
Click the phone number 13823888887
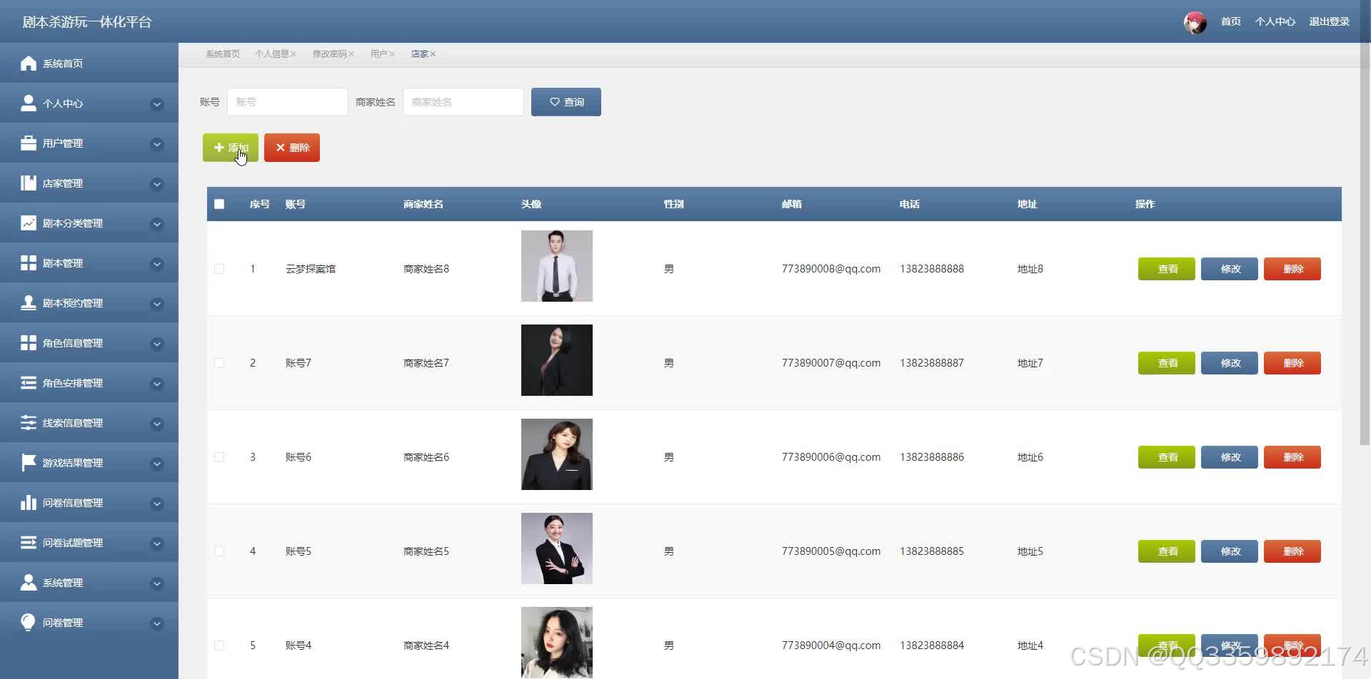click(932, 363)
